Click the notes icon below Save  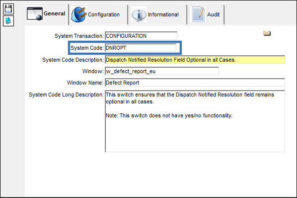pyautogui.click(x=8, y=21)
